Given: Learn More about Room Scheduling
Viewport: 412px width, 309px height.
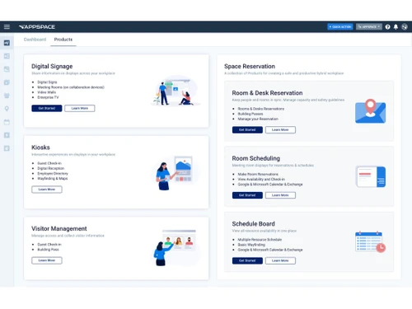Looking at the screenshot, I should 280,195.
